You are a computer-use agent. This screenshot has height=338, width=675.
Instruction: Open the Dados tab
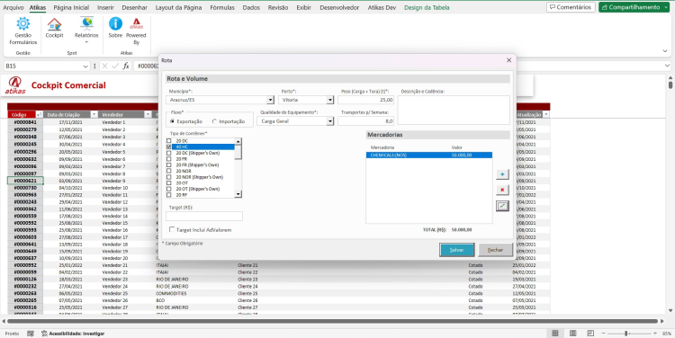coord(251,7)
